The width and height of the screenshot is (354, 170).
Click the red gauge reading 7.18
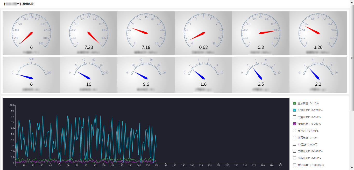click(146, 33)
